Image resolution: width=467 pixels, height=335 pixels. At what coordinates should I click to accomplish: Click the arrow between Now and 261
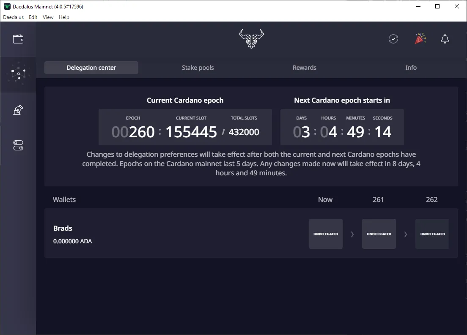pyautogui.click(x=352, y=234)
